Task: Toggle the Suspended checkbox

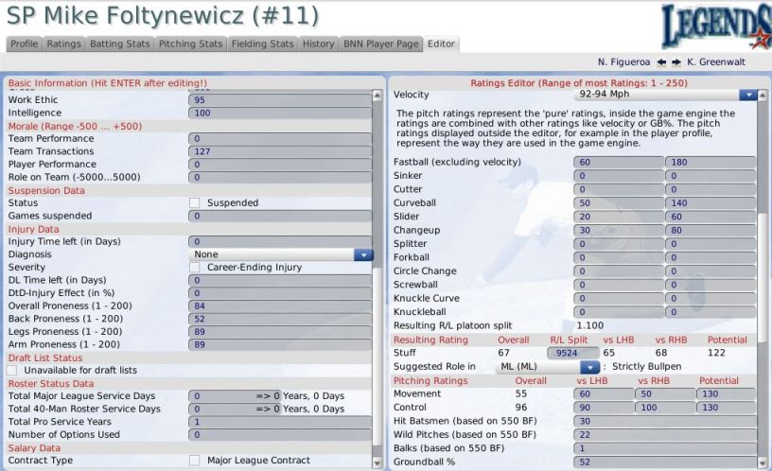Action: [x=195, y=202]
